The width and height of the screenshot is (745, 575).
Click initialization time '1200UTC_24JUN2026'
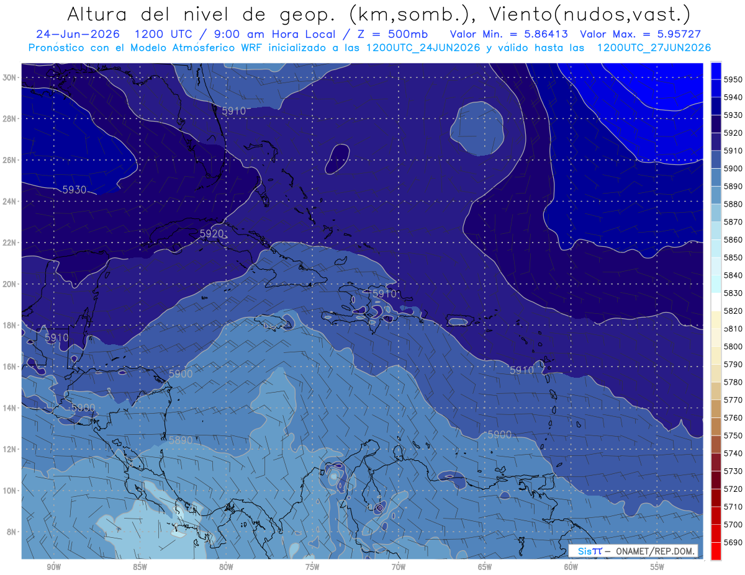423,48
